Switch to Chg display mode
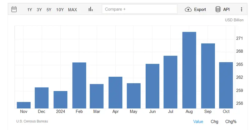Image resolution: width=250 pixels, height=130 pixels. click(x=214, y=122)
